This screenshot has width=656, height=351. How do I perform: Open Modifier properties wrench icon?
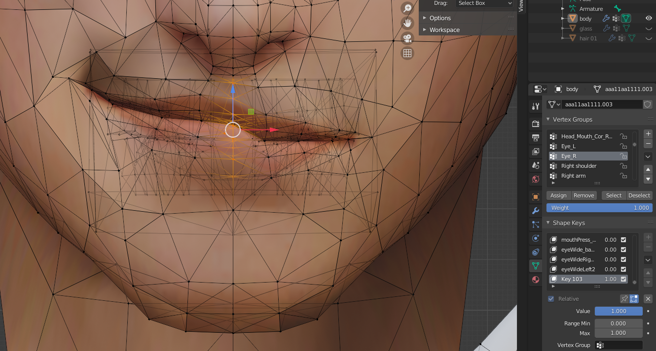click(x=536, y=211)
